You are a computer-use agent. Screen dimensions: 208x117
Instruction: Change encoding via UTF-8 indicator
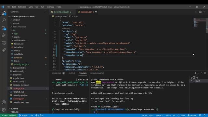[x=168, y=115]
